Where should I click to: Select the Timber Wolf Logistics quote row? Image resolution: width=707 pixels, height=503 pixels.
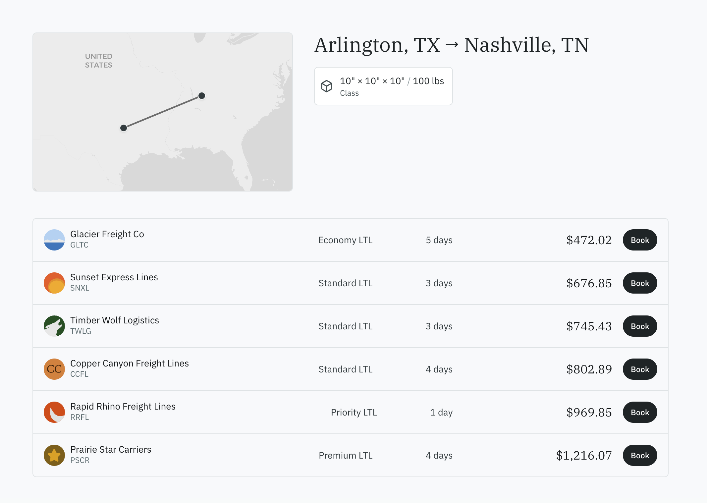click(351, 326)
